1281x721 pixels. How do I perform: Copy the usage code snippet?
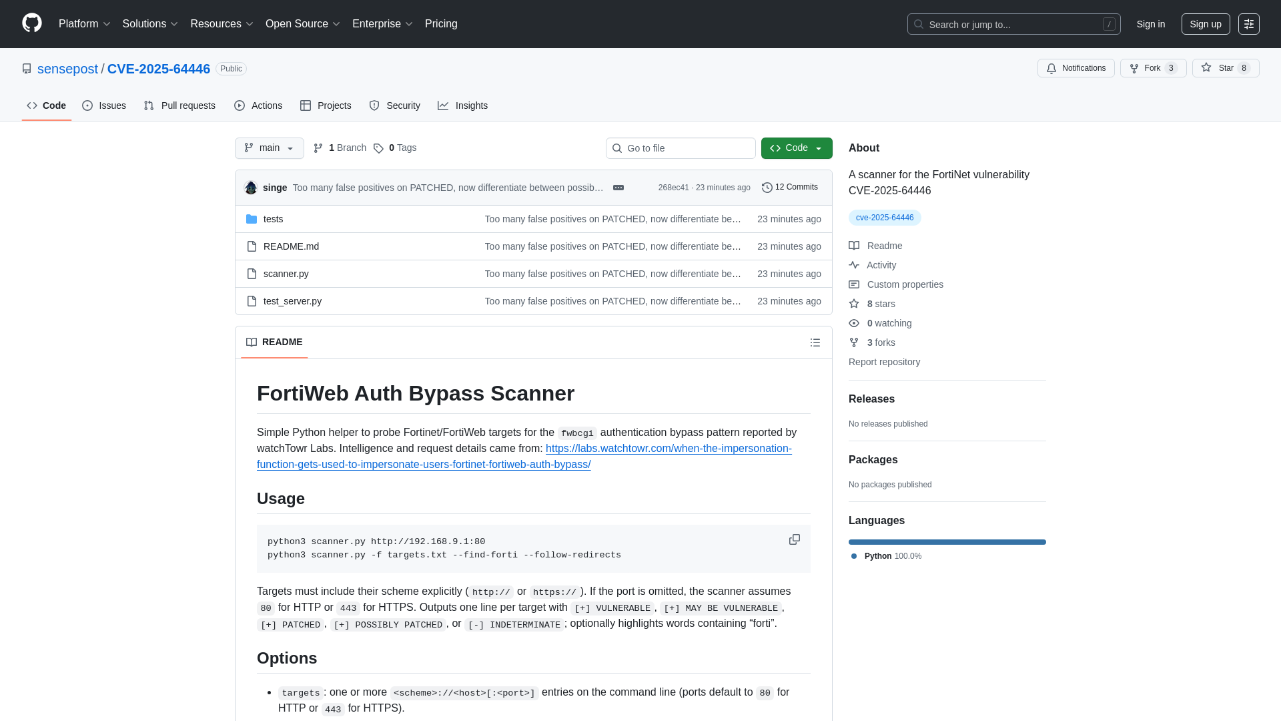click(794, 539)
